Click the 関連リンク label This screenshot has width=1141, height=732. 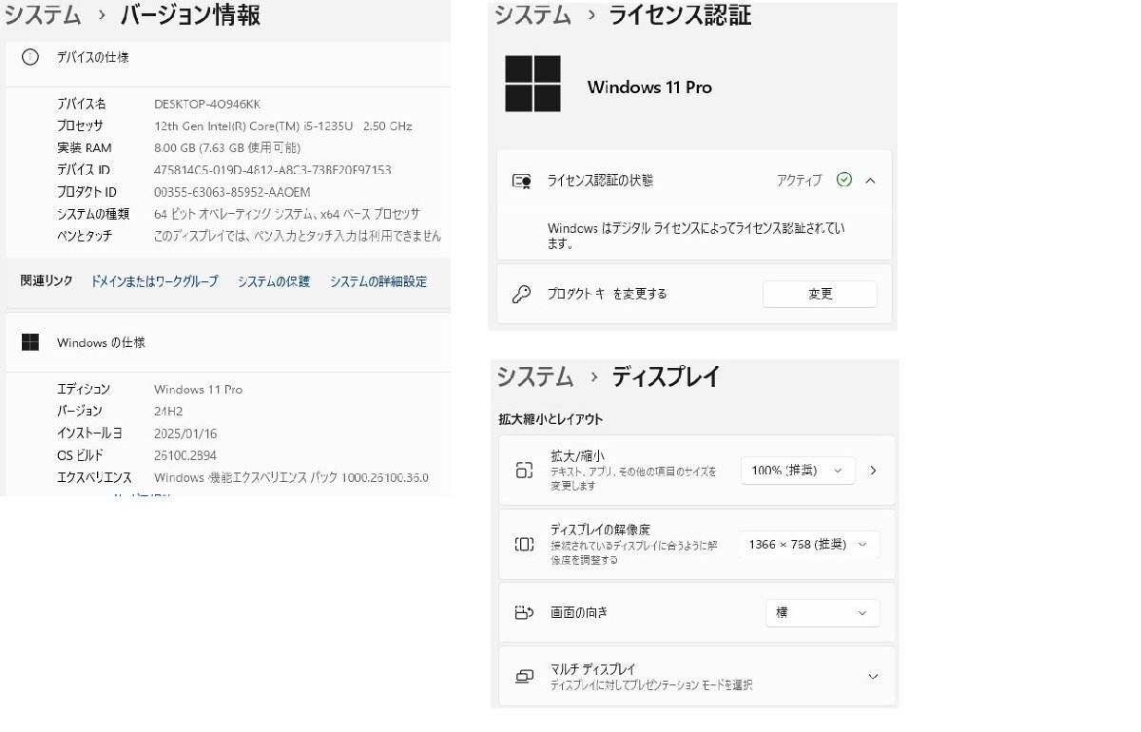point(47,281)
